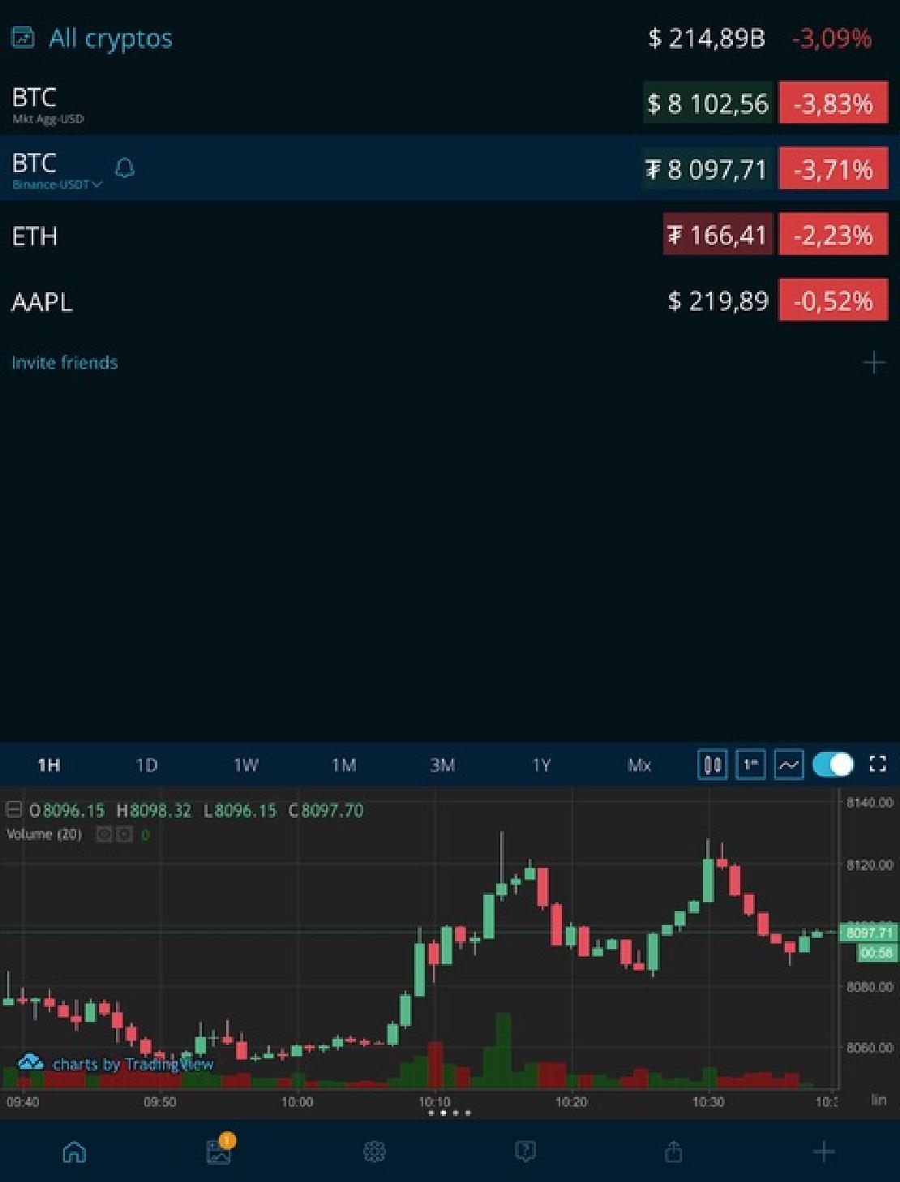Tap the All cryptos chart icon
The width and height of the screenshot is (900, 1182).
click(23, 38)
